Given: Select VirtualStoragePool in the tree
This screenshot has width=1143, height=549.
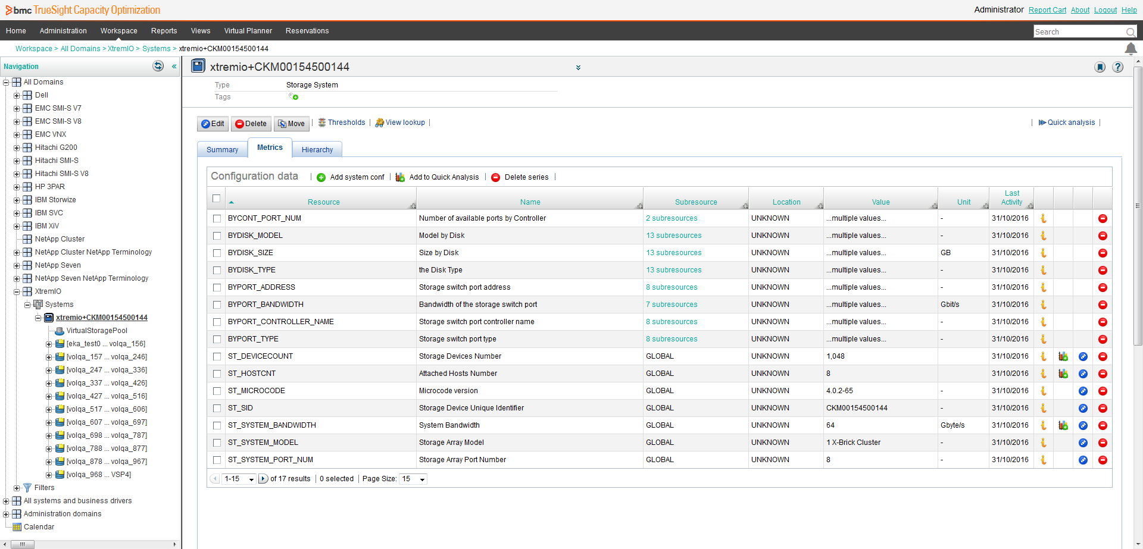Looking at the screenshot, I should coord(96,331).
